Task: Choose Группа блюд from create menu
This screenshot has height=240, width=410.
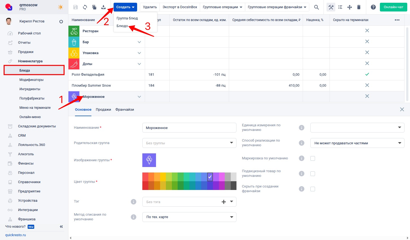Action: pyautogui.click(x=127, y=18)
